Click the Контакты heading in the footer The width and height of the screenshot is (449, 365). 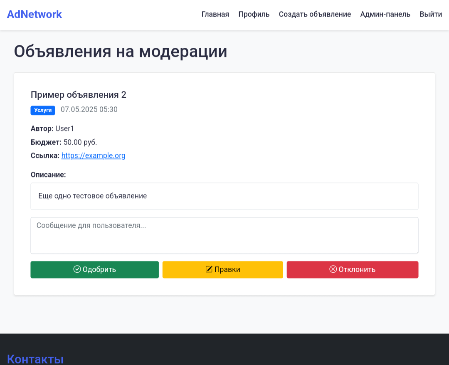click(35, 359)
